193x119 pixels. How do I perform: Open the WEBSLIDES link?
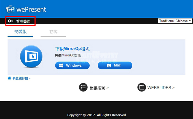161,88
